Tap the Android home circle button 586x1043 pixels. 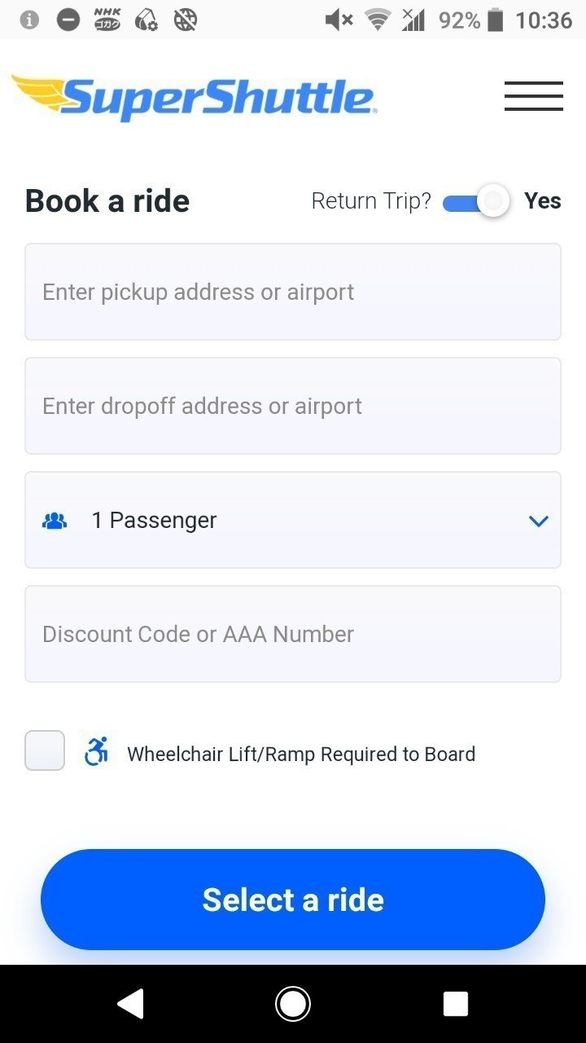point(293,1004)
